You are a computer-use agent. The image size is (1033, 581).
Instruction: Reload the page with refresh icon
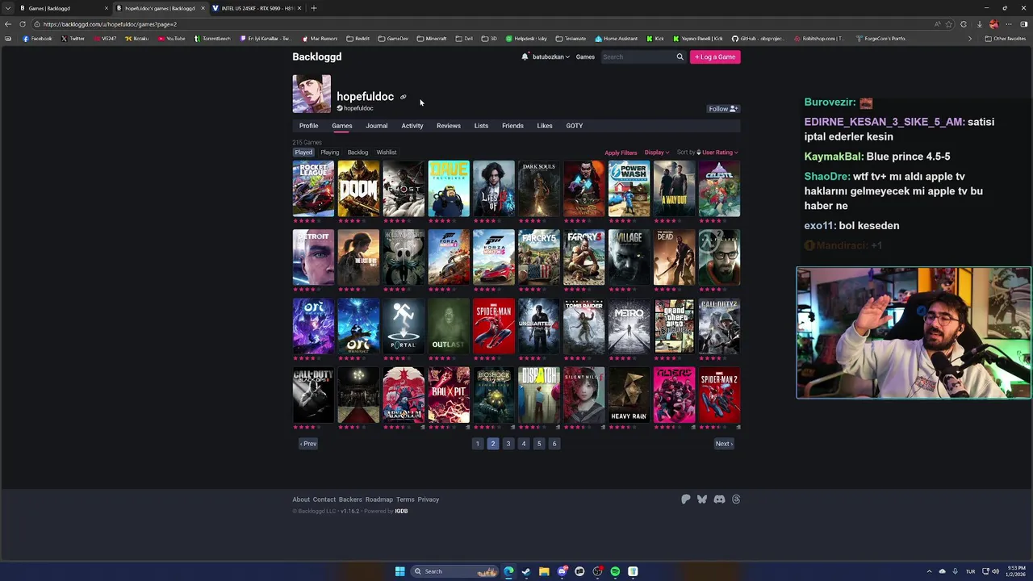(23, 24)
